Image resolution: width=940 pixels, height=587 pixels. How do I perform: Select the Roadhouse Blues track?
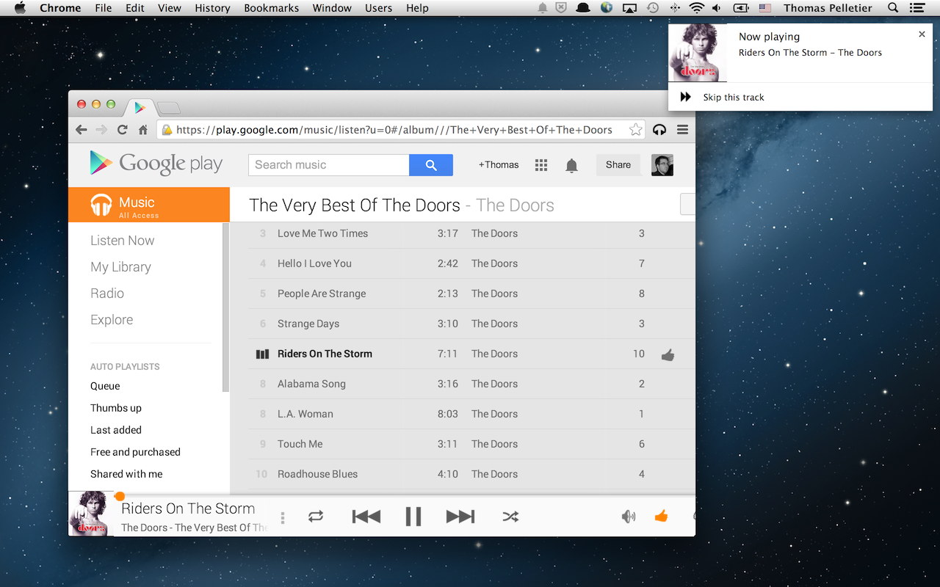click(x=318, y=474)
